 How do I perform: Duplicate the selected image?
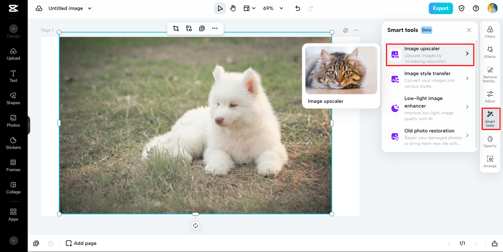click(x=202, y=28)
